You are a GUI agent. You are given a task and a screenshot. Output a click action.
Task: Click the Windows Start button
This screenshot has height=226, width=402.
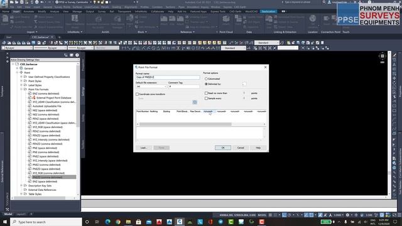pos(5,222)
